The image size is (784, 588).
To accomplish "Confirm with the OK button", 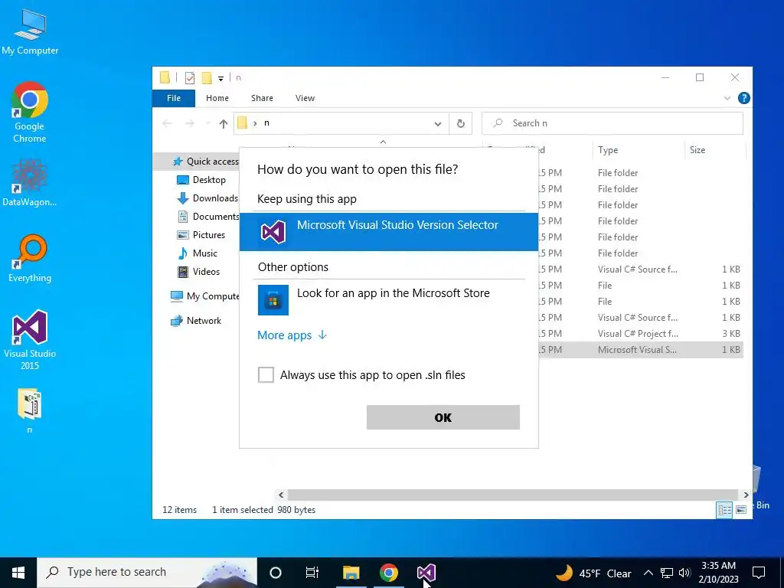I will click(443, 417).
